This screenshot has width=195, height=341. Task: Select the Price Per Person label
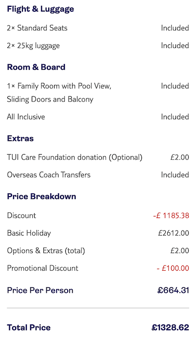pyautogui.click(x=40, y=290)
